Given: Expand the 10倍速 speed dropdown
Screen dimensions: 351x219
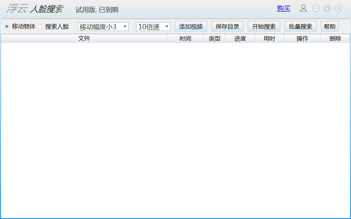Looking at the screenshot, I should click(x=153, y=27).
